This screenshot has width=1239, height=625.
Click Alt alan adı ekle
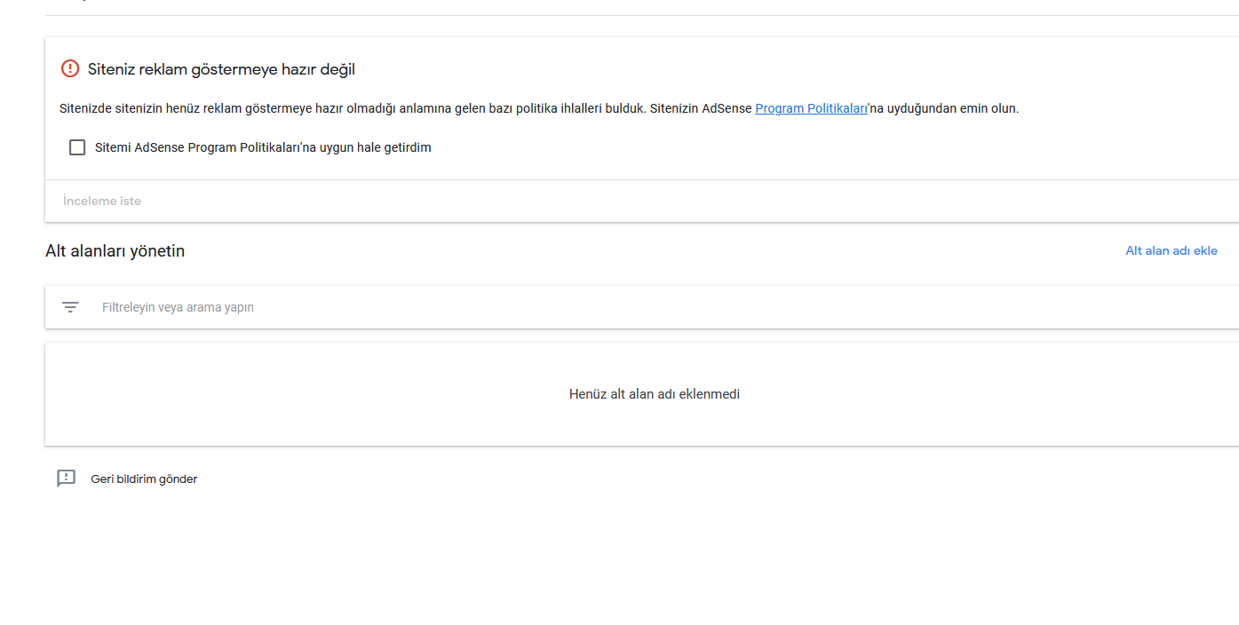(1171, 250)
